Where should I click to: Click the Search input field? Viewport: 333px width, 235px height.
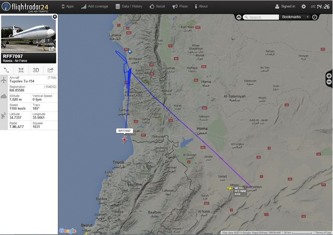(261, 17)
